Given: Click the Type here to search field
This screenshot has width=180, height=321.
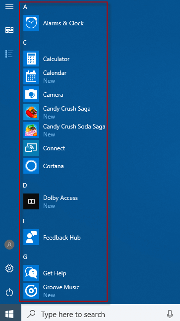Looking at the screenshot, I should tap(101, 313).
